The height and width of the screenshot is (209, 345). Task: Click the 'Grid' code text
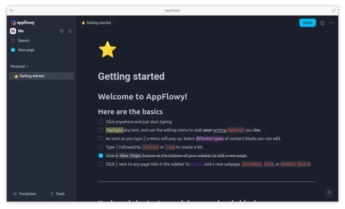point(269,164)
